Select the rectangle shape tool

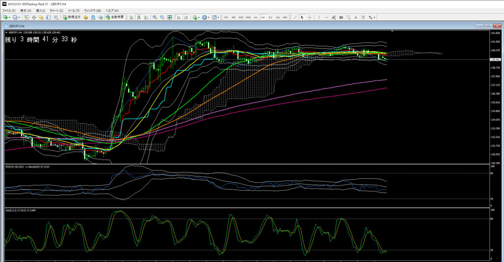(341, 17)
